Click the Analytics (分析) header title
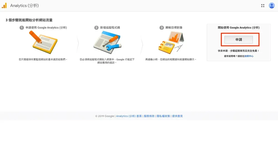Screen dimensions: 278x160 (x=24, y=6)
